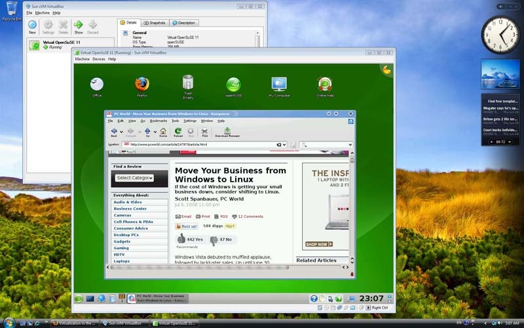Click Konqueror's Back arrow icon
Viewport: 524px width, 328px height.
point(114,131)
